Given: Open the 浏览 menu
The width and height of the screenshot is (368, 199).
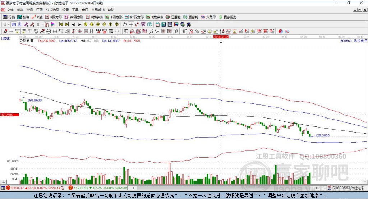Looking at the screenshot, I should coord(20,10).
